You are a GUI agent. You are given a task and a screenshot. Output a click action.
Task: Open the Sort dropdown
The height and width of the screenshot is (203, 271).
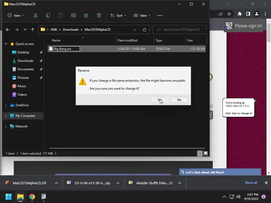point(118,15)
